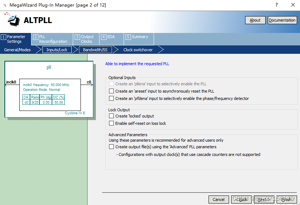Click the 'inclk0 frequency: 50.000 MHz' text

(x=46, y=85)
